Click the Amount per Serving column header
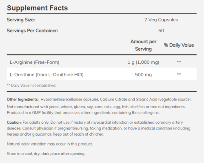The height and width of the screenshot is (163, 204). [x=143, y=45]
